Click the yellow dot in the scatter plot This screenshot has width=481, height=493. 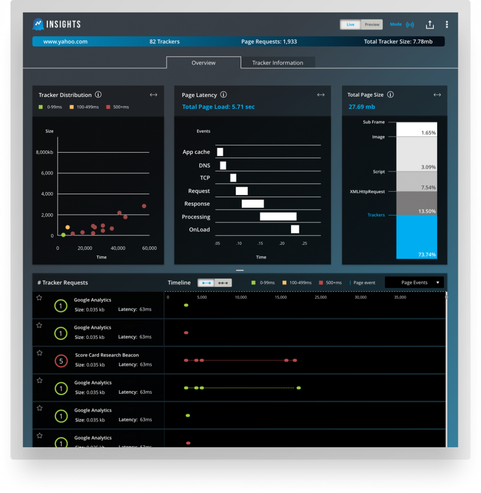(67, 227)
